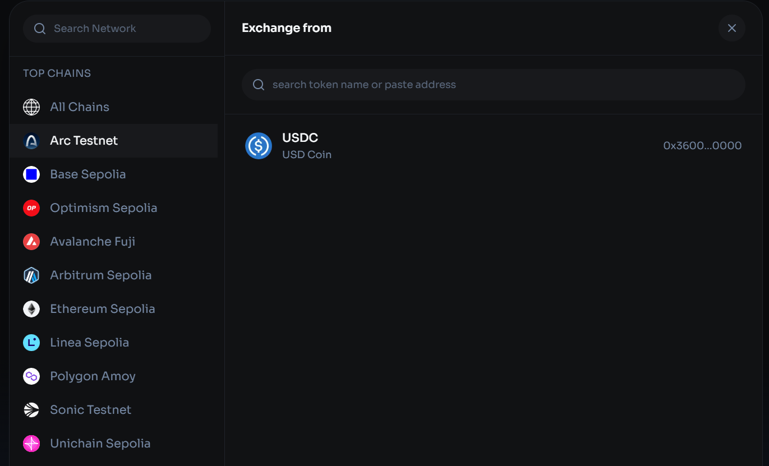Click the Arc Testnet logo icon
This screenshot has width=769, height=466.
coord(31,141)
